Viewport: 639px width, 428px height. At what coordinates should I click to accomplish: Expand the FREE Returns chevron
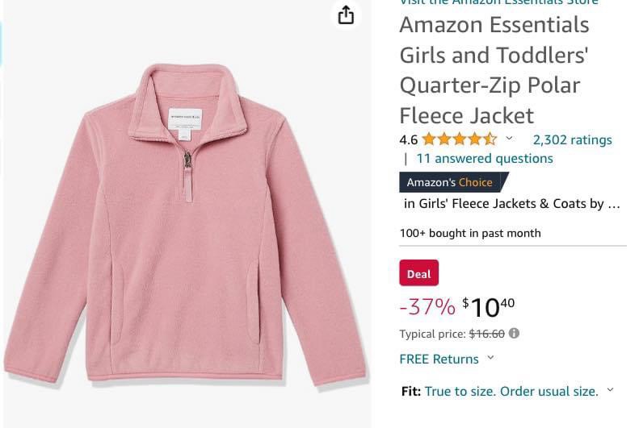point(490,358)
